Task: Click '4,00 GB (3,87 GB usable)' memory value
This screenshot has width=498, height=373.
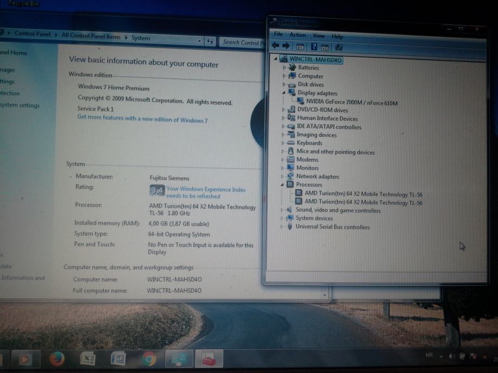Action: coord(178,224)
